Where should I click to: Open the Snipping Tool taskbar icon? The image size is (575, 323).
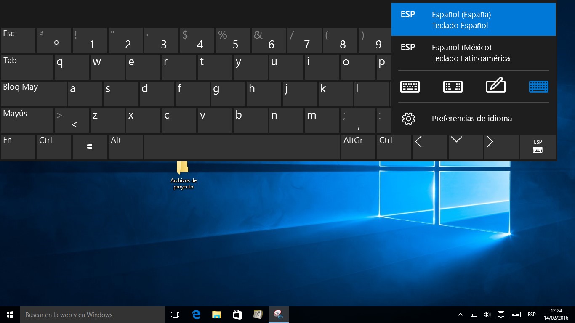(278, 315)
